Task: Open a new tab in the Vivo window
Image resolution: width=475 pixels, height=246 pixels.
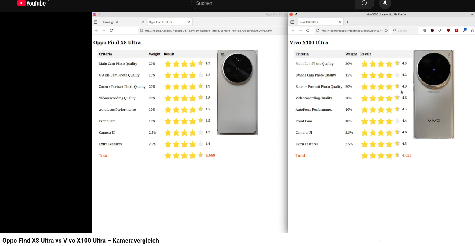Action: 347,22
